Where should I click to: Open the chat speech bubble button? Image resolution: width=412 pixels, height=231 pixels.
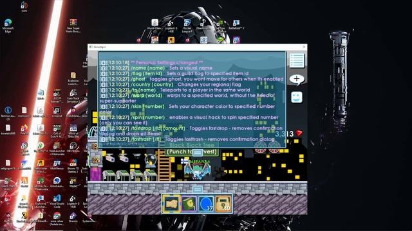[x=297, y=79]
